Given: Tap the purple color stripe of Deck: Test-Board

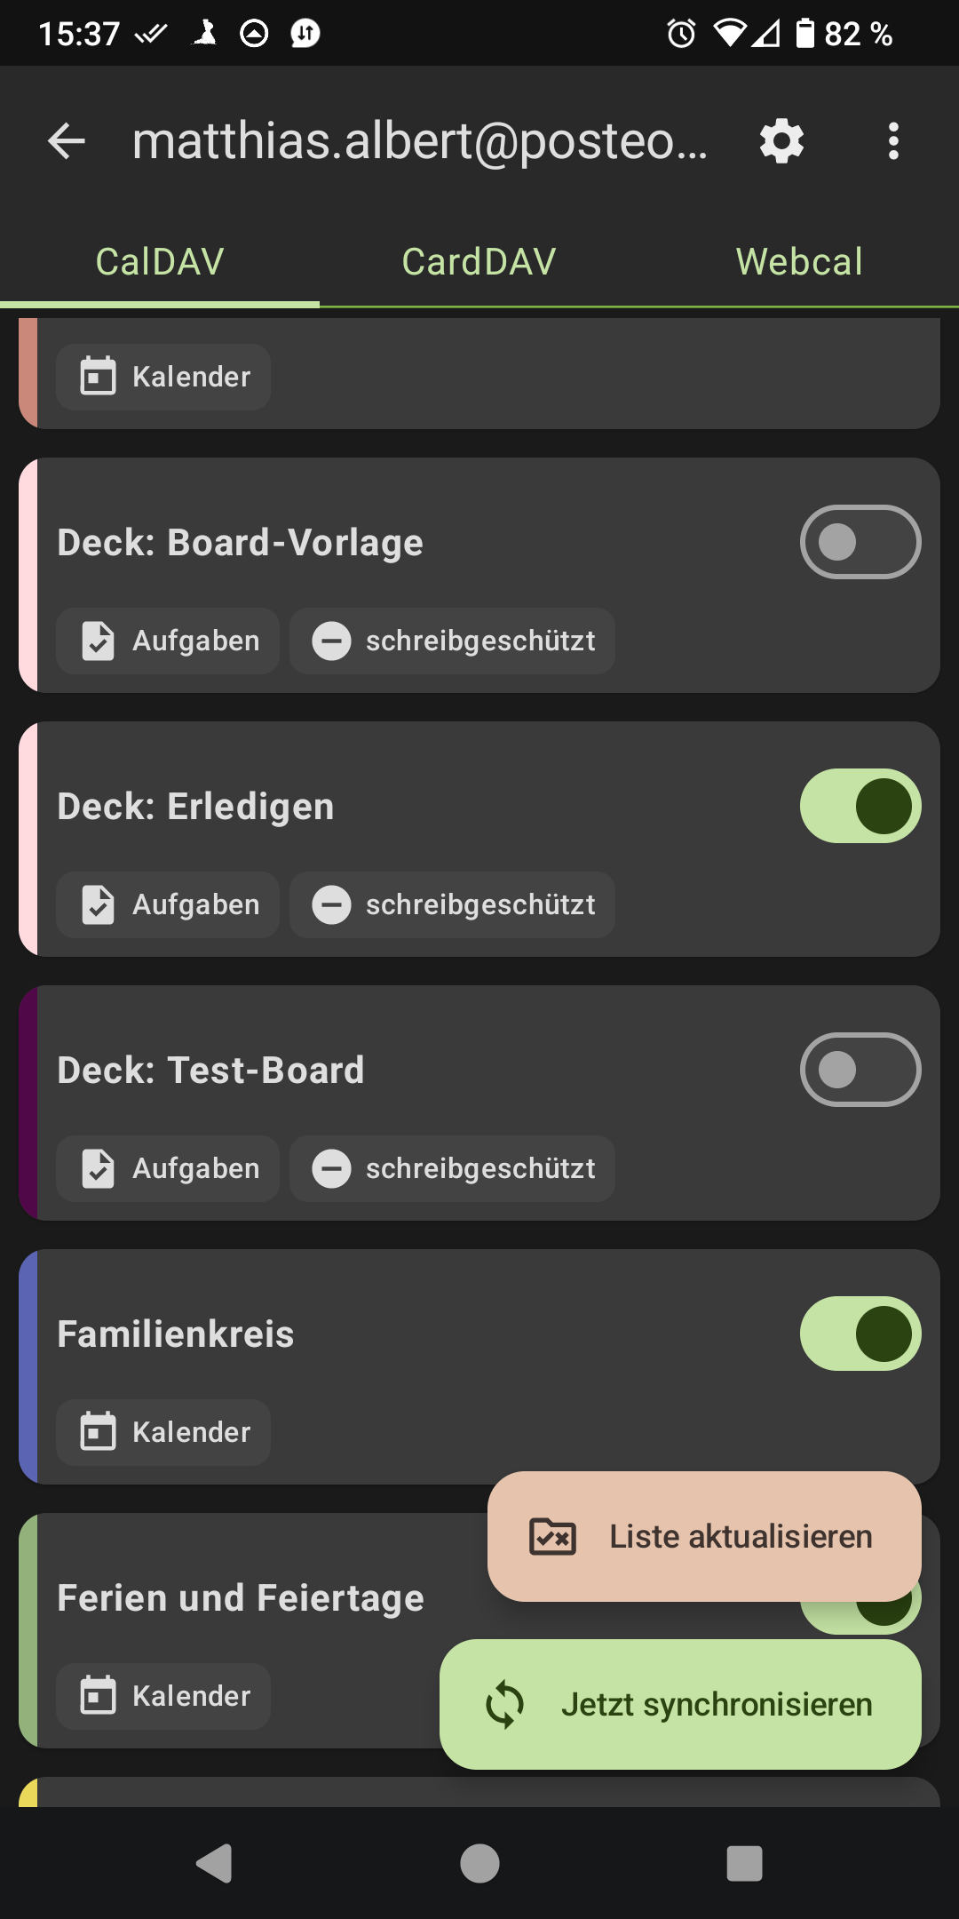Looking at the screenshot, I should [x=28, y=1103].
